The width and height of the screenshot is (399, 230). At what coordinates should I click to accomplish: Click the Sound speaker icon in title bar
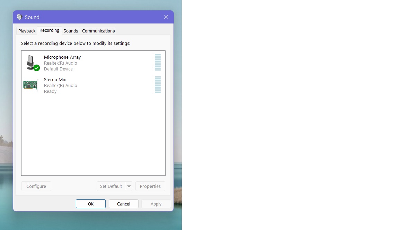coord(20,17)
